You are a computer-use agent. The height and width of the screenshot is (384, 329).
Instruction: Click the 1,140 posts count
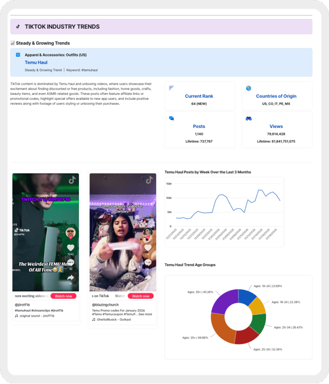pyautogui.click(x=199, y=134)
